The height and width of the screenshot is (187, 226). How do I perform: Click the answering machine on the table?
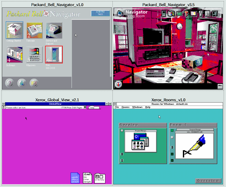(x=172, y=71)
